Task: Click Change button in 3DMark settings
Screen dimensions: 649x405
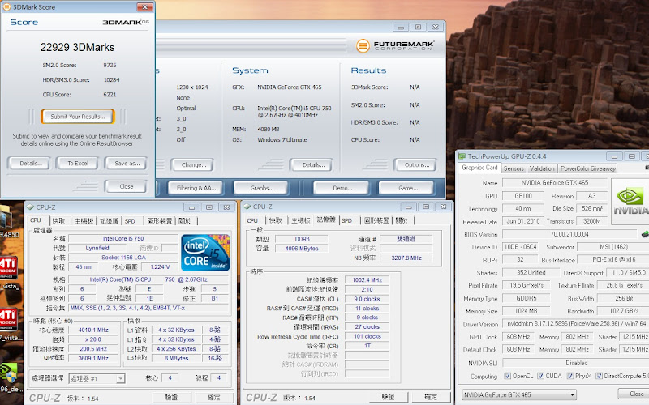Action: click(x=192, y=164)
